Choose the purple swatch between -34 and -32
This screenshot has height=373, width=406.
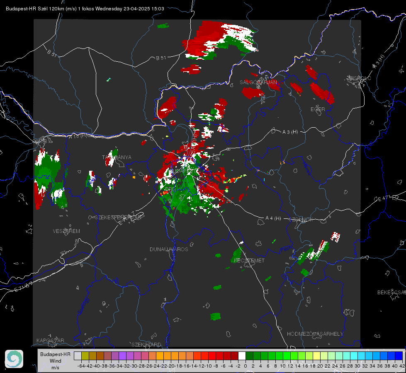coord(122,356)
